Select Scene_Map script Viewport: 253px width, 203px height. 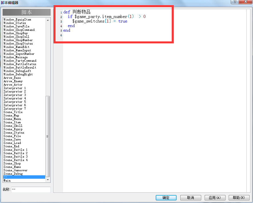point(11,116)
